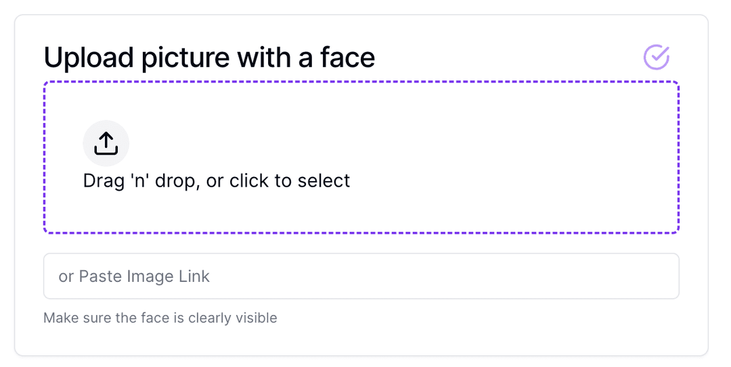Click the upload arrow icon
731x367 pixels.
[x=106, y=143]
